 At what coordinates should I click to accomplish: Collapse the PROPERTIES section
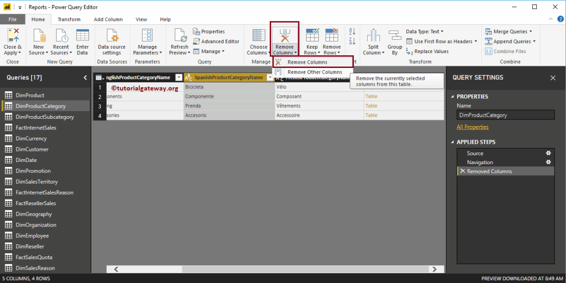pyautogui.click(x=453, y=97)
